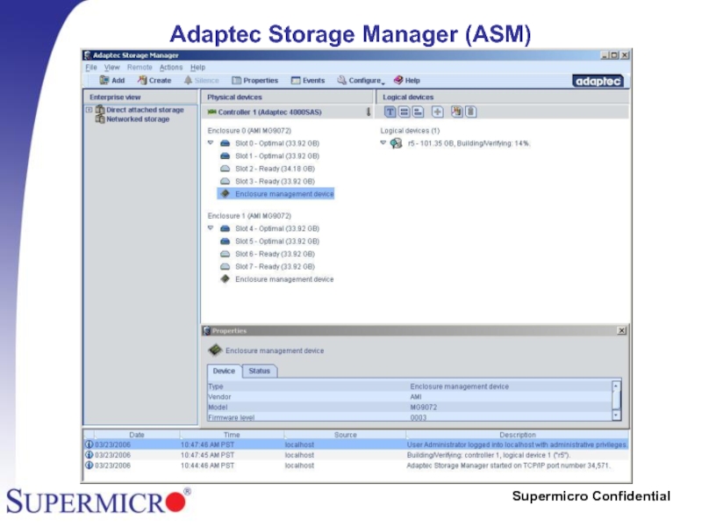The width and height of the screenshot is (702, 527).
Task: Select relative size capacity view icon
Action: pos(418,112)
